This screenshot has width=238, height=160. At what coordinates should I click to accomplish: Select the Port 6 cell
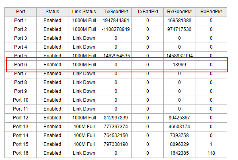pos(21,65)
